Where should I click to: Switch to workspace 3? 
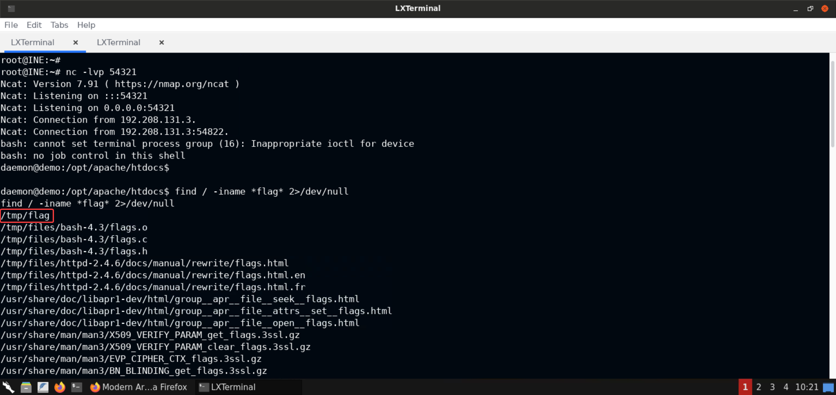click(772, 387)
